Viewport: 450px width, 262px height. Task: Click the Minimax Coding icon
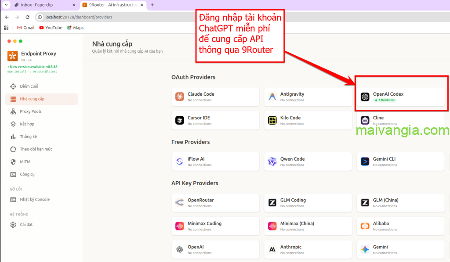(179, 226)
